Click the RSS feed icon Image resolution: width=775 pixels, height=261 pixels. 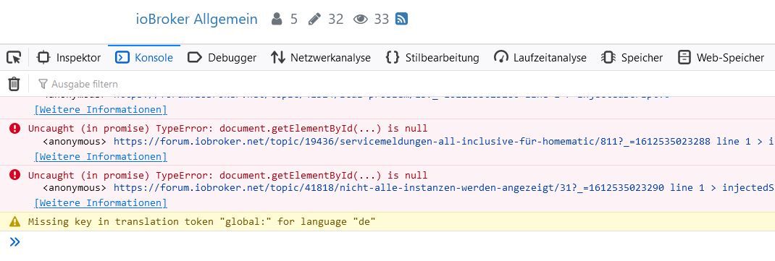[401, 20]
